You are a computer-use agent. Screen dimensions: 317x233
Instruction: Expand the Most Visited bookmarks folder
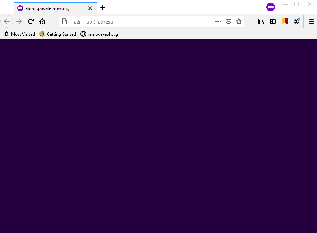tap(19, 34)
